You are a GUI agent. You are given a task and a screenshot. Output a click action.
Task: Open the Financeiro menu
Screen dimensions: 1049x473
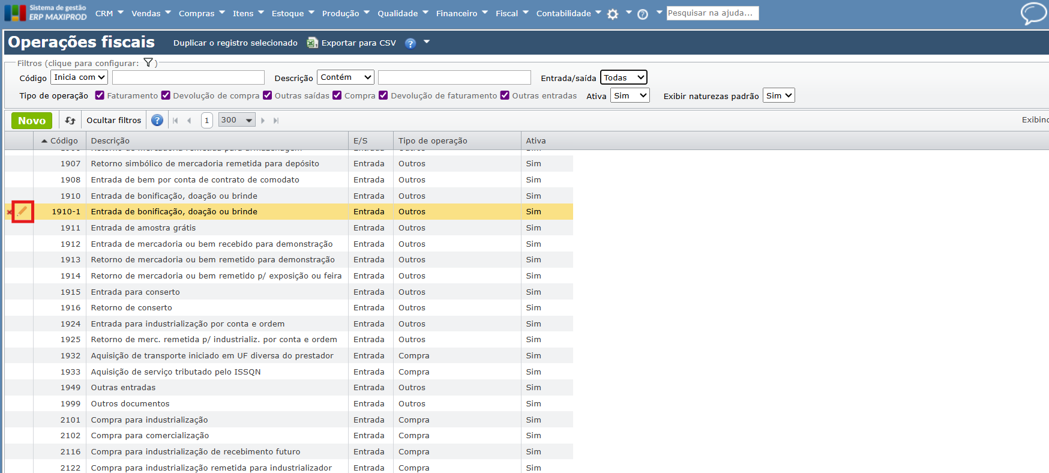tap(461, 13)
